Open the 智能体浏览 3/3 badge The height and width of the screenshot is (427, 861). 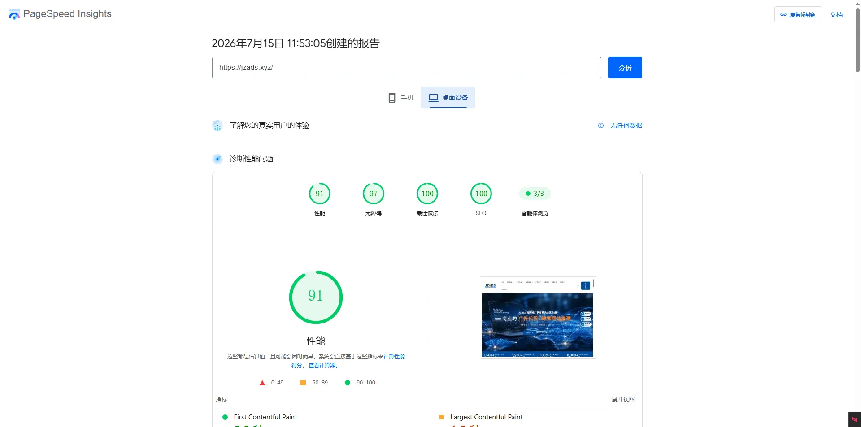535,194
